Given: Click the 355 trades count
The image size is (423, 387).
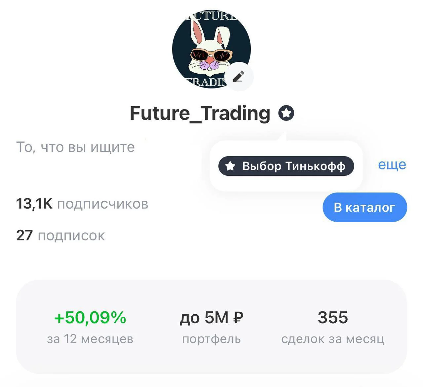Looking at the screenshot, I should click(x=333, y=317).
